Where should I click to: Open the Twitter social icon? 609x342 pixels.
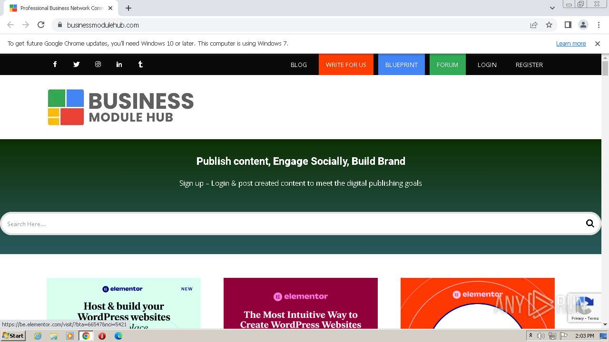coord(76,64)
